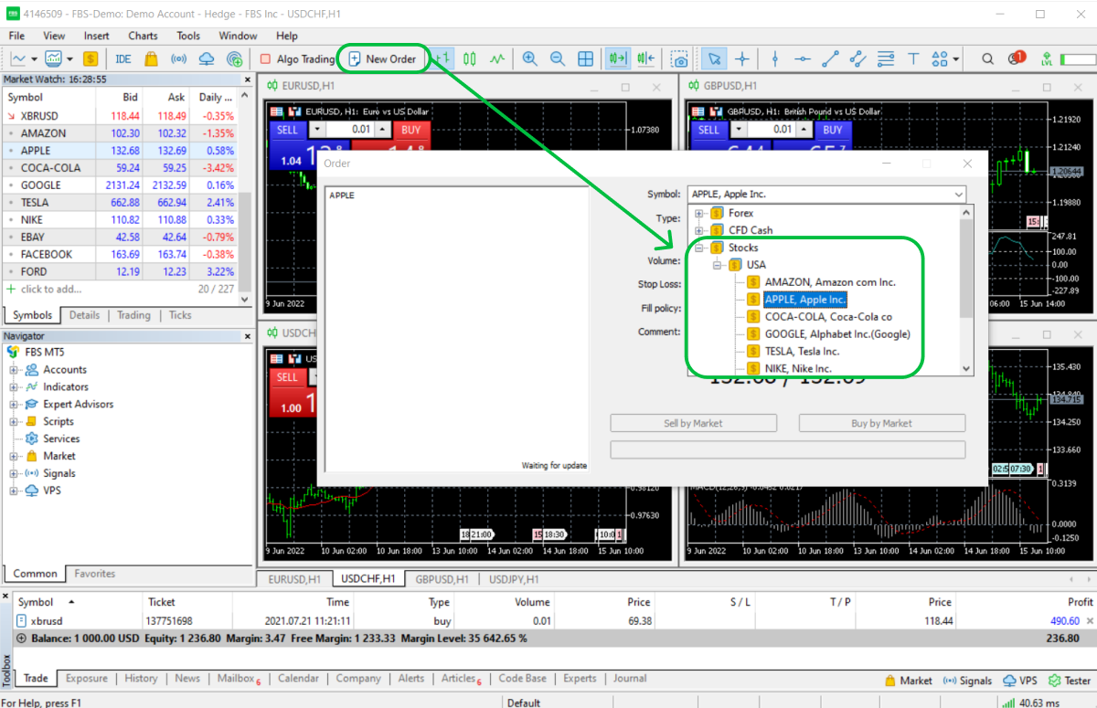Zoom in on the chart

pyautogui.click(x=530, y=59)
